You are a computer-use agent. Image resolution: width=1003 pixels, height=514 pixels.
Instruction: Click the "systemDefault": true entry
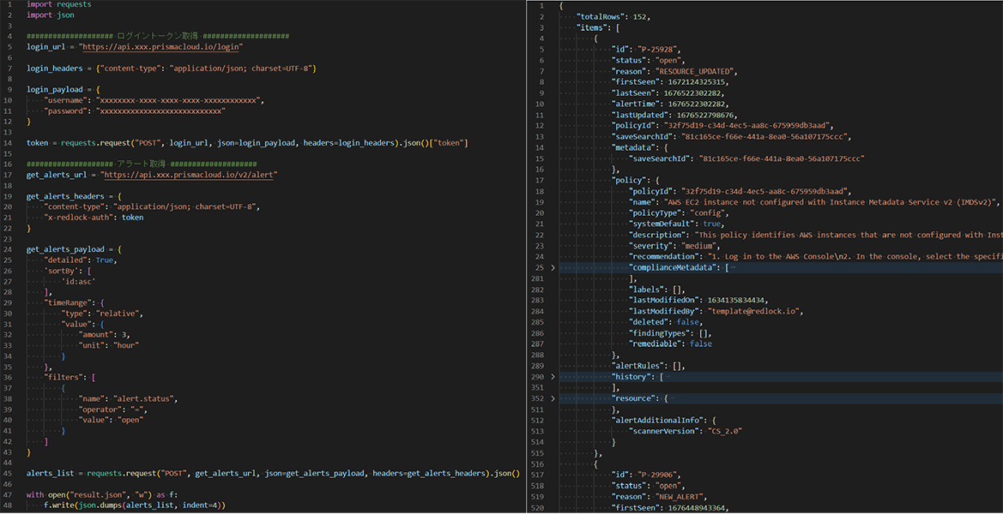[x=677, y=224]
